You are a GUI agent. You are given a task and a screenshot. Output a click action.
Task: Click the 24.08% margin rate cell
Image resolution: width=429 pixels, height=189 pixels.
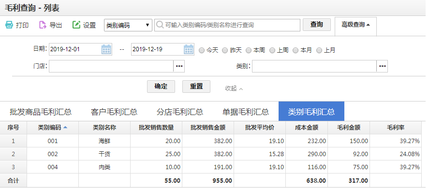(x=396, y=154)
